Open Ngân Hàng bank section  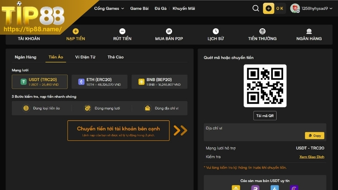click(x=309, y=35)
